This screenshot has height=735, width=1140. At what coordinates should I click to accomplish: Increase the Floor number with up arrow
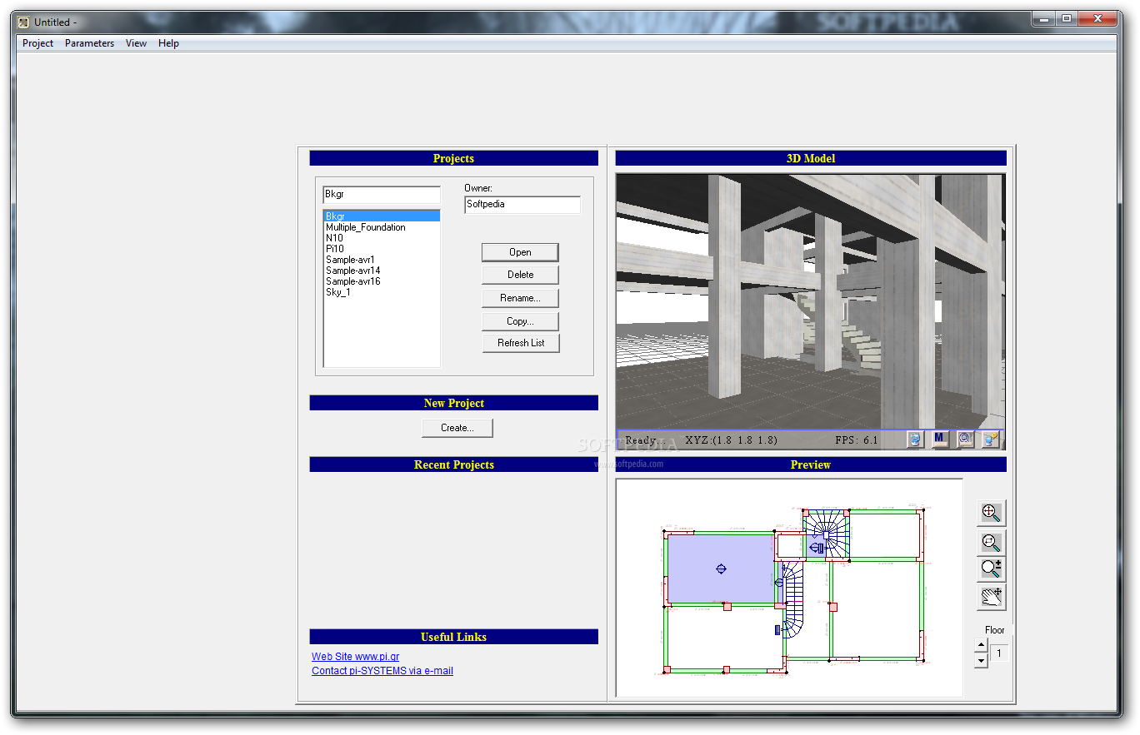coord(981,645)
